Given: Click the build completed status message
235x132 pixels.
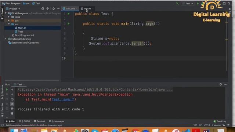Looking at the screenshot, I should point(34,125).
